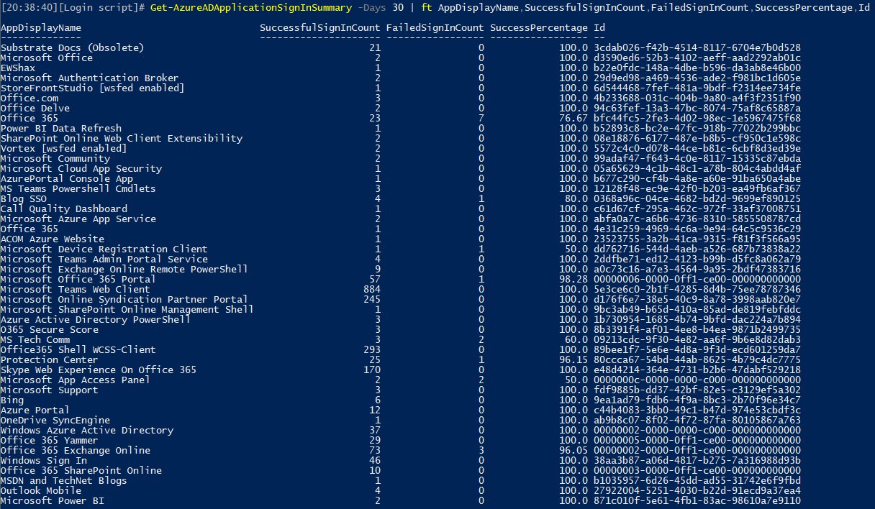Click Microsoft Cloud App Security entry
Image resolution: width=875 pixels, height=509 pixels.
click(81, 168)
